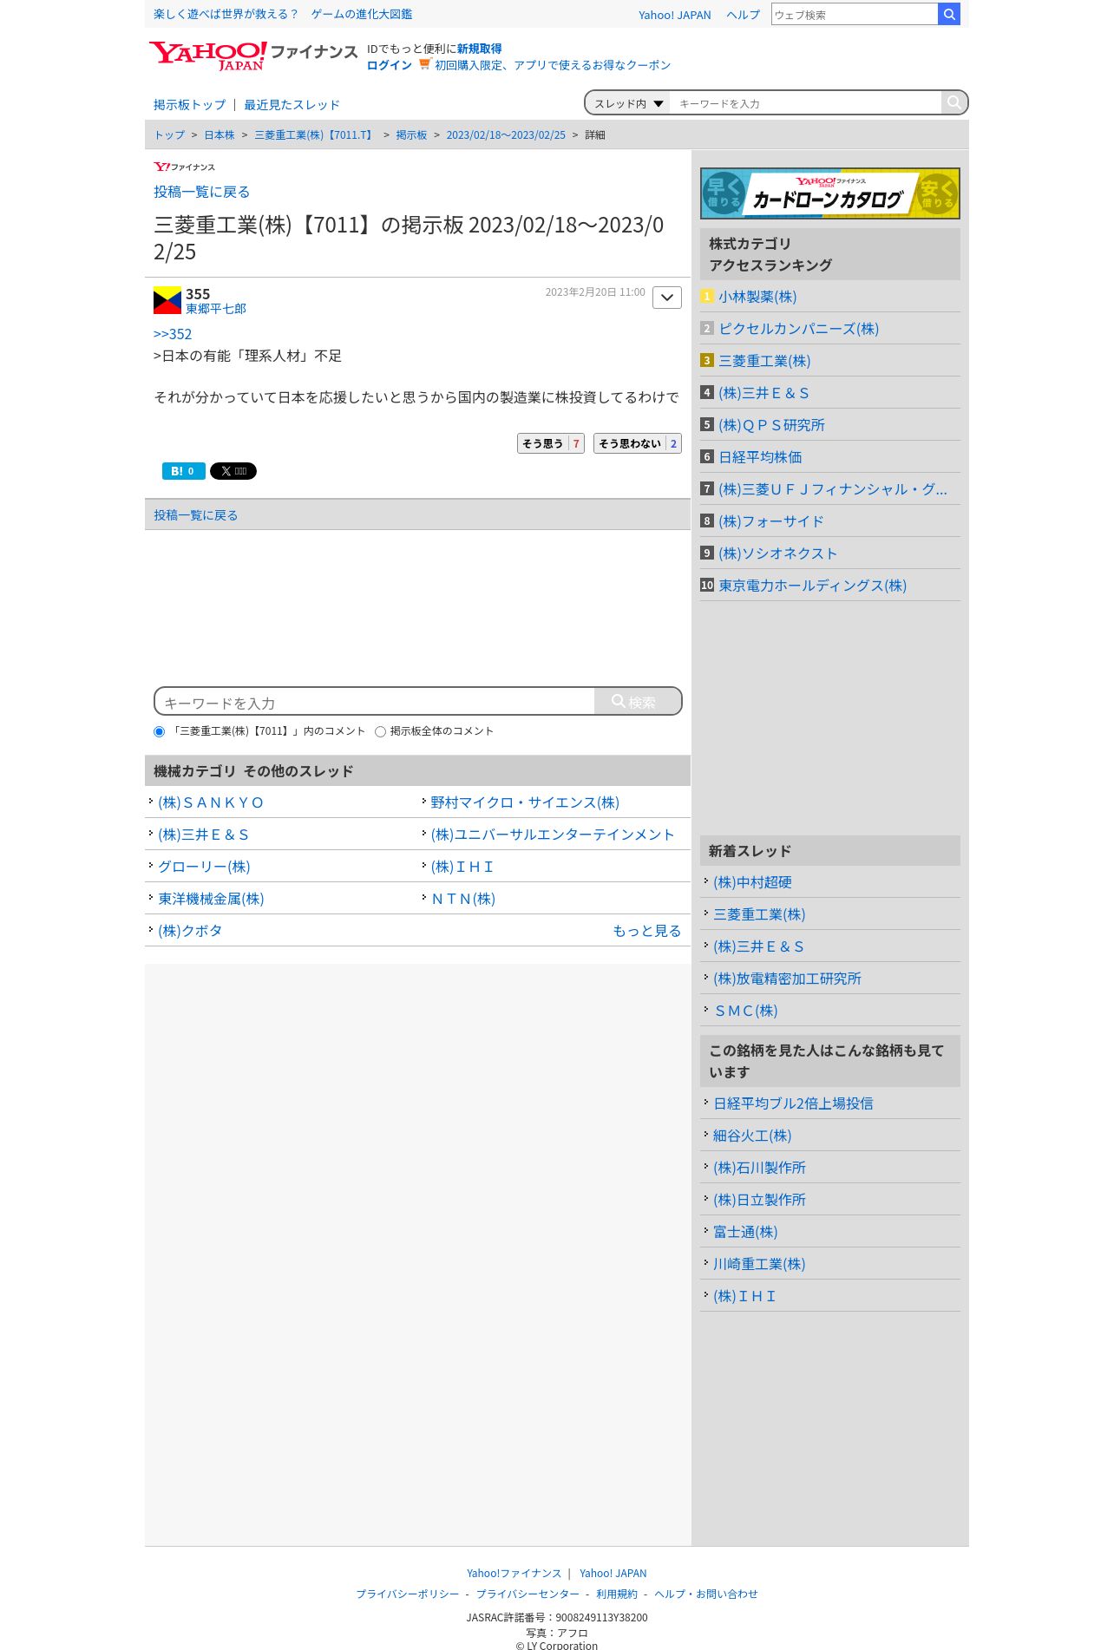Open グローリー(株) thread link
Screen dimensions: 1114x1650
pyautogui.click(x=204, y=867)
